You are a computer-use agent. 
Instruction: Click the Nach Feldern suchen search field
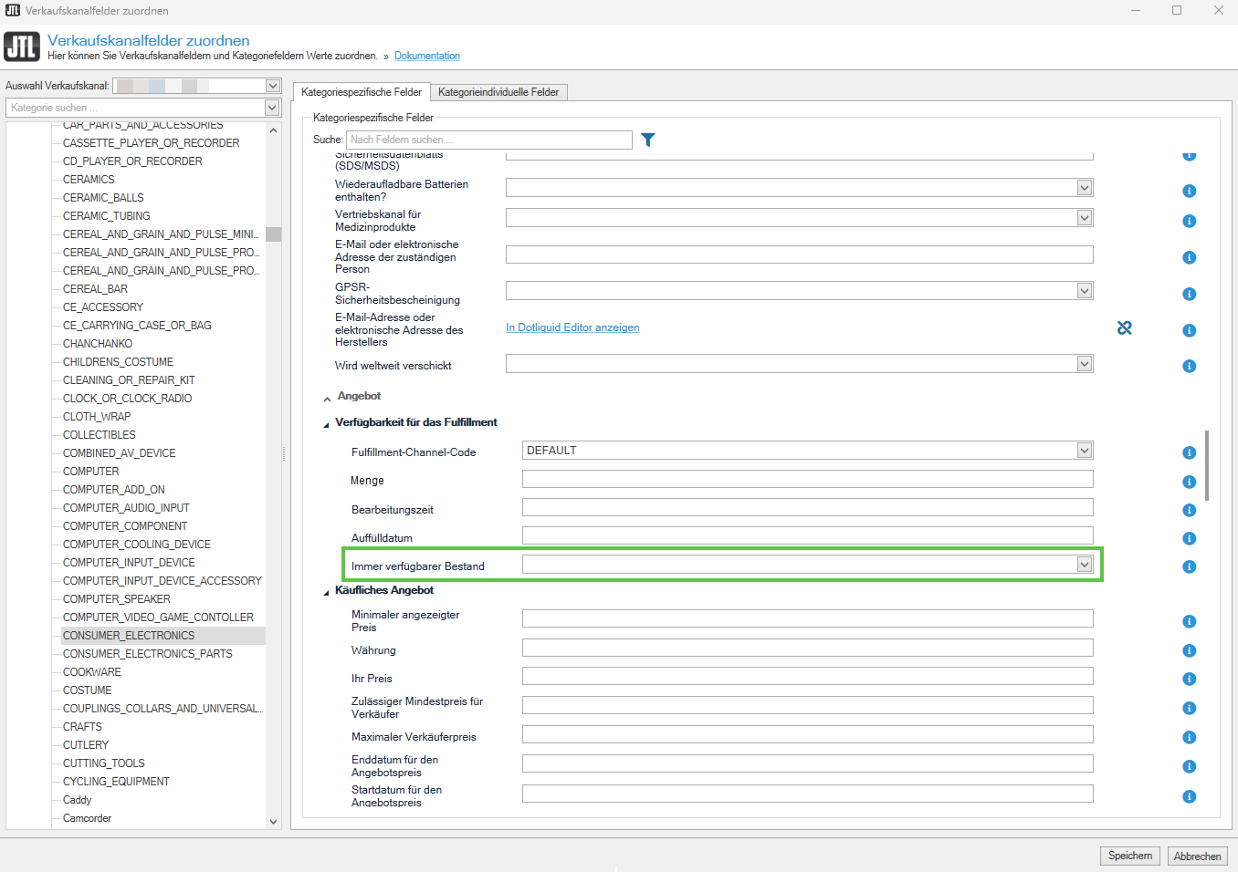coord(488,140)
